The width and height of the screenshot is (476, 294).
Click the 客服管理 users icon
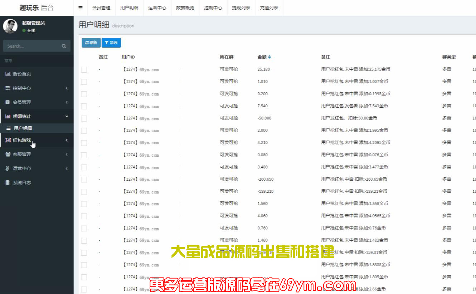8,155
